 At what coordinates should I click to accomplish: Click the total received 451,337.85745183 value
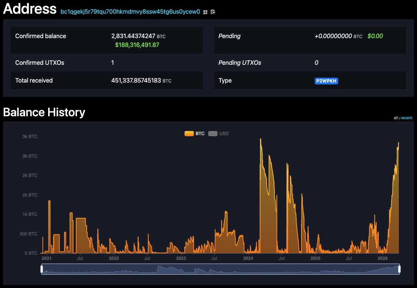141,81
